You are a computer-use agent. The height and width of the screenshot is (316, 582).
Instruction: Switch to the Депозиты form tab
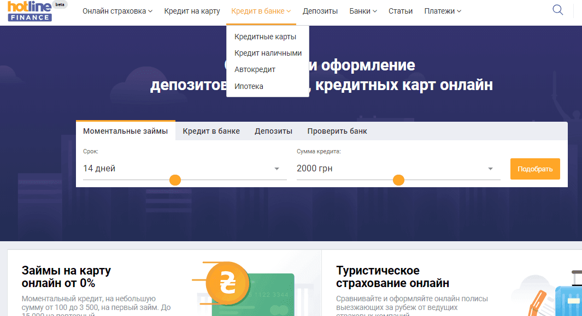click(x=274, y=131)
